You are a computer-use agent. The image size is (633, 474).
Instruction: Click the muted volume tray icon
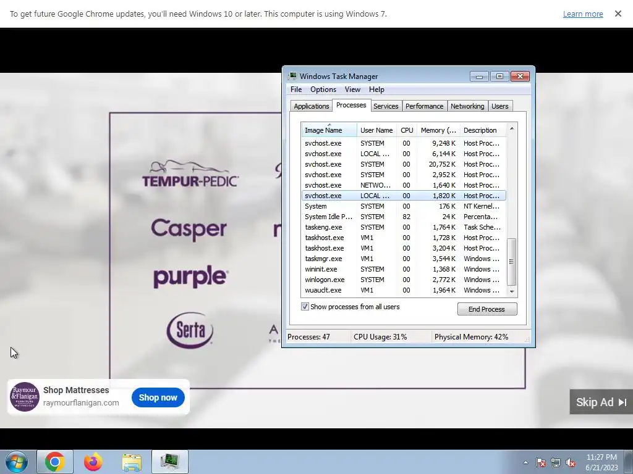pos(571,462)
